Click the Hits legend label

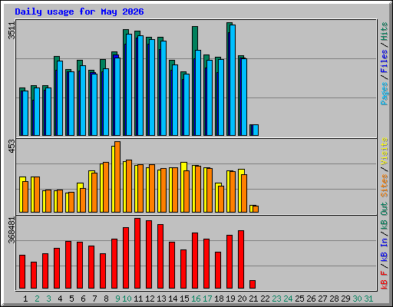[x=384, y=31]
